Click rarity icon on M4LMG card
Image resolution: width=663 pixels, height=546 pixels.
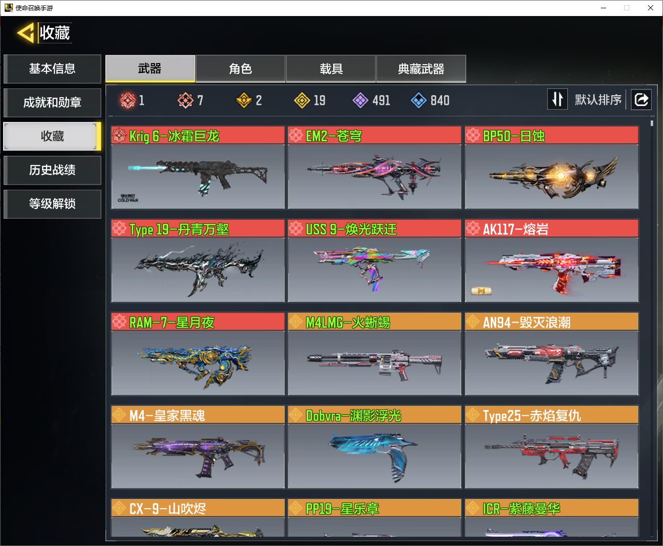pos(296,322)
